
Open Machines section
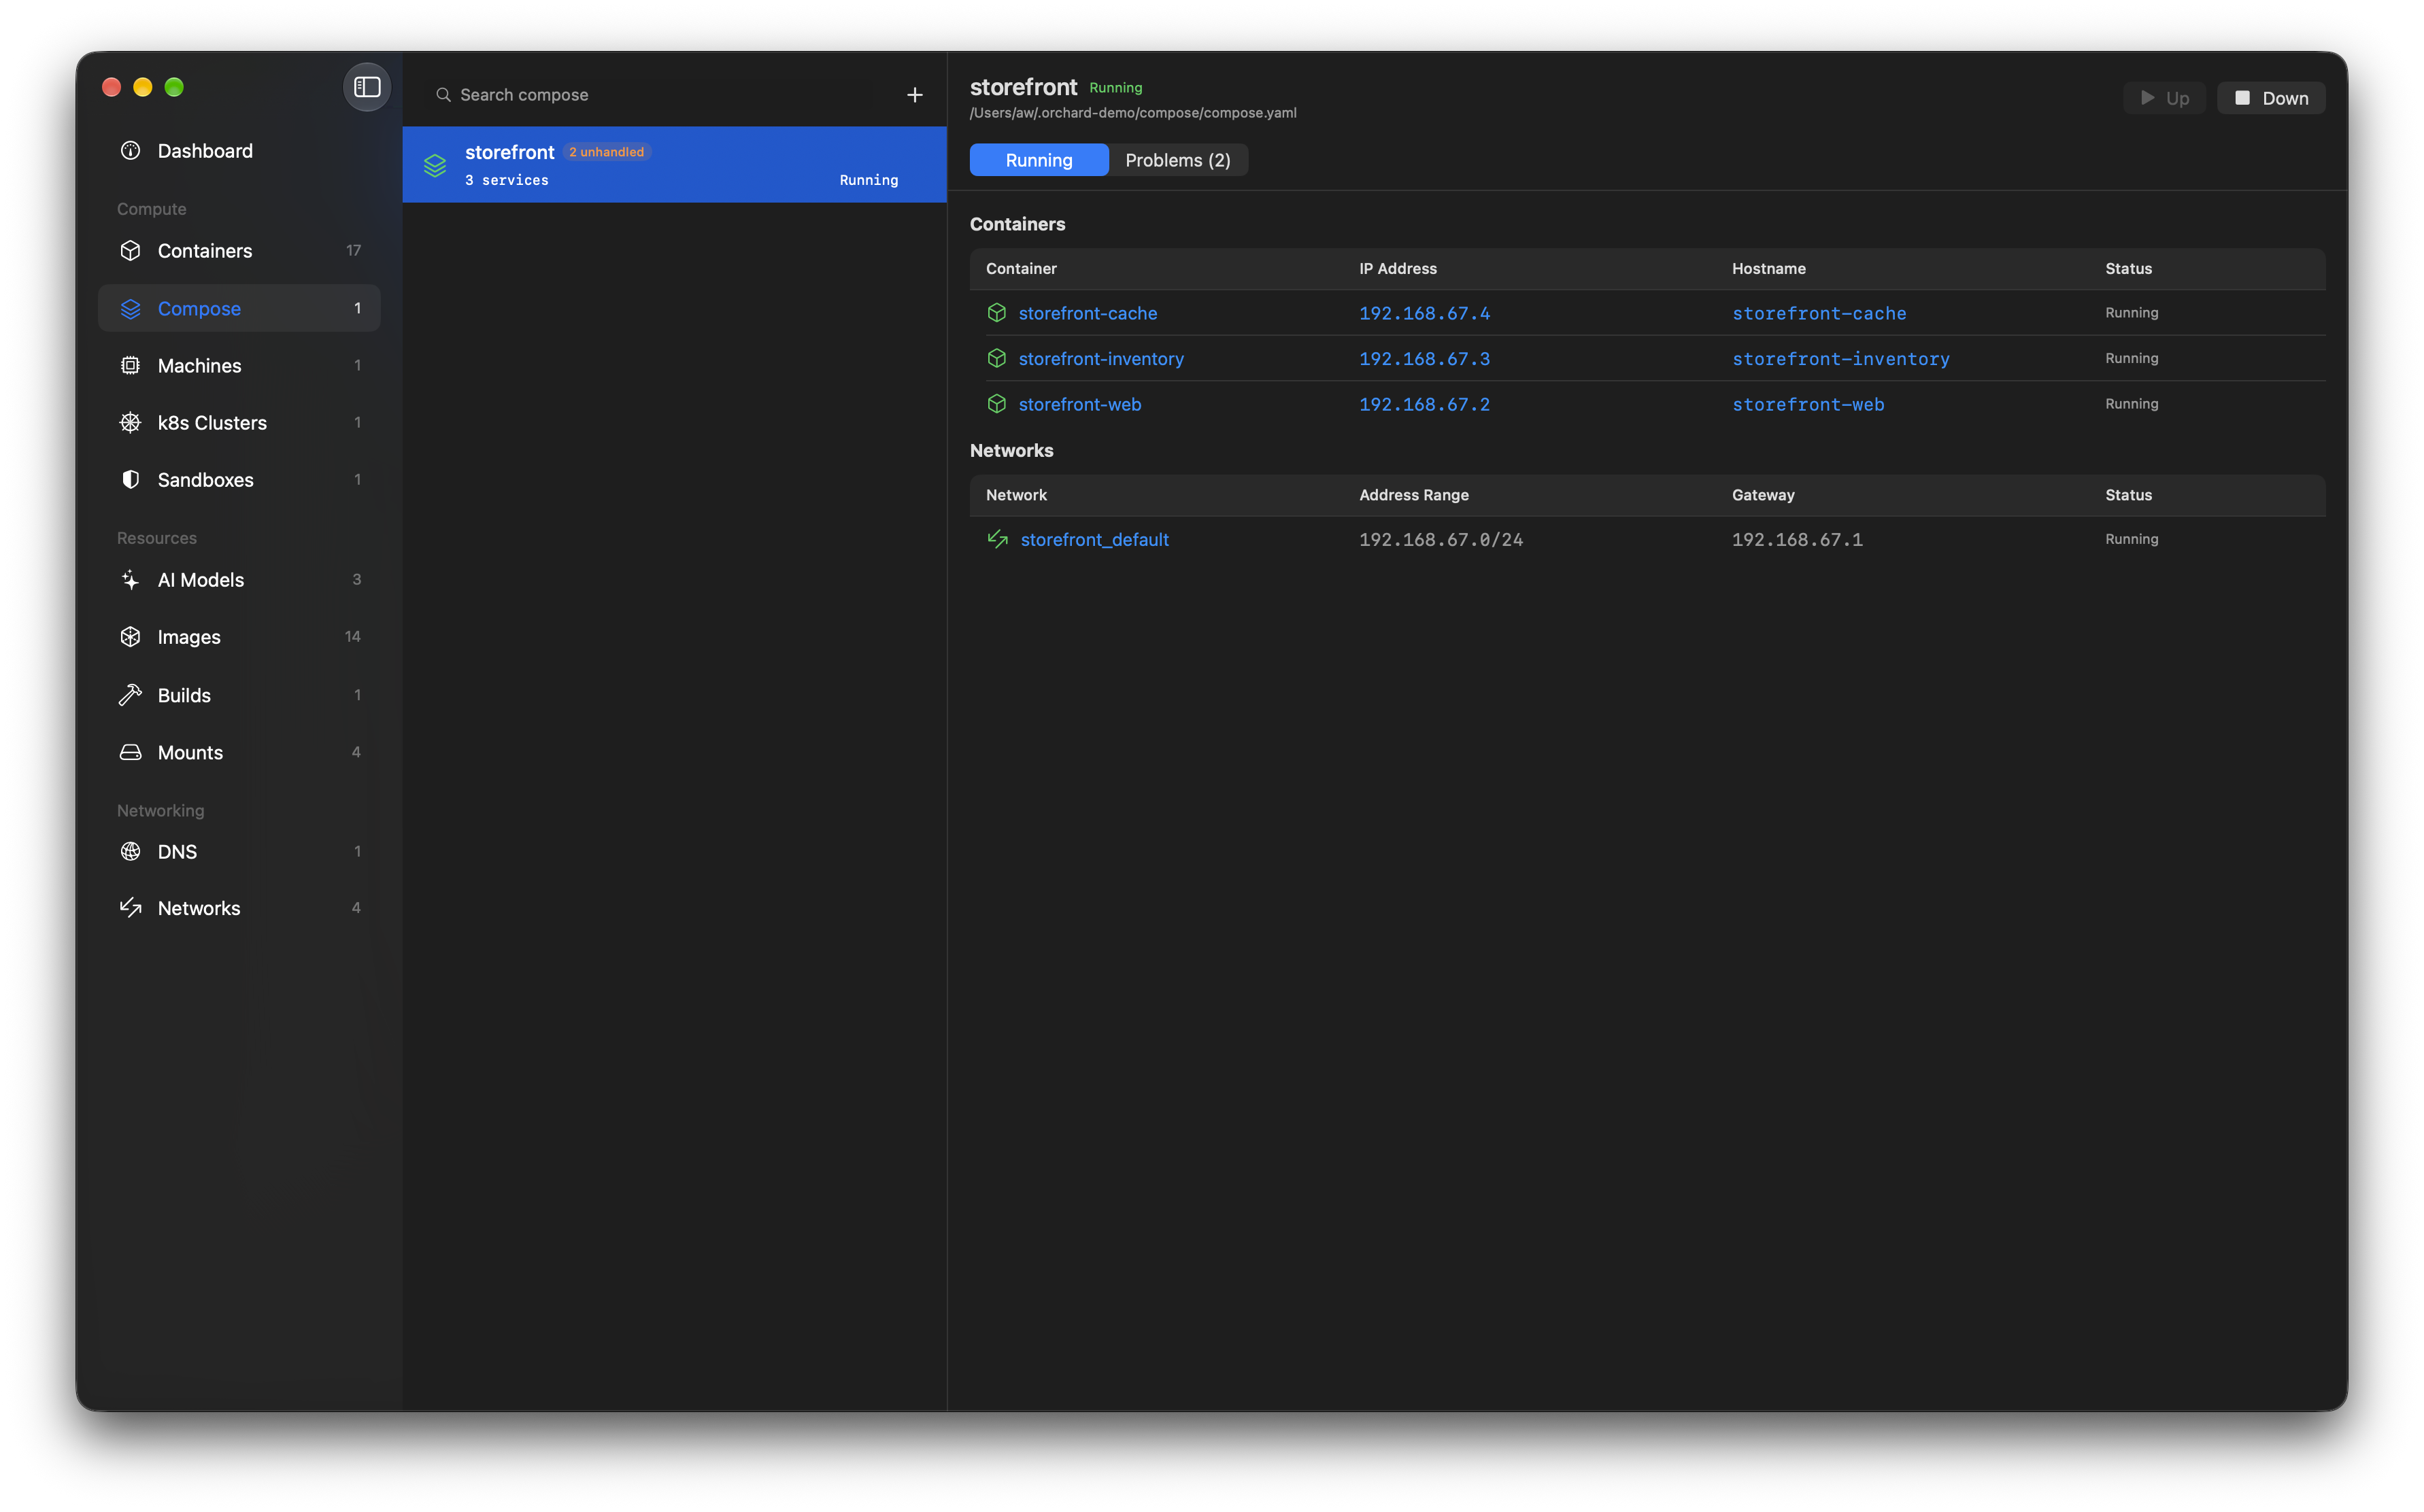pyautogui.click(x=239, y=366)
